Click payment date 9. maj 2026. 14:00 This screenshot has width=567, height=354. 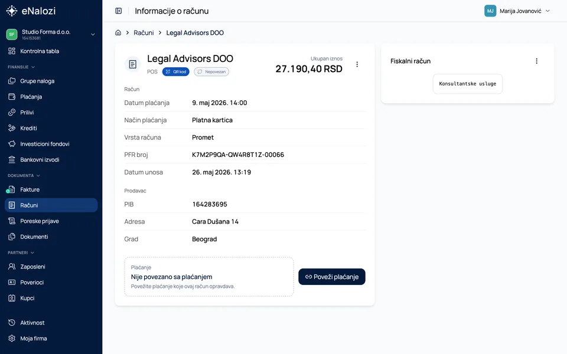220,103
